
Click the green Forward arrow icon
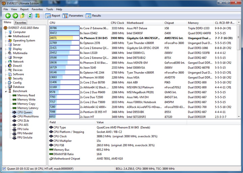pos(15,15)
